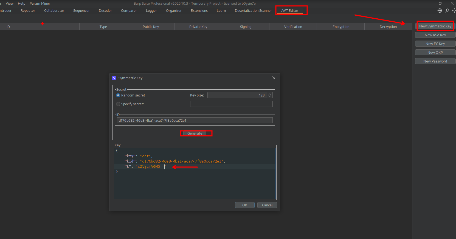This screenshot has width=456, height=239.
Task: Click the New RSA Key button
Action: 435,35
